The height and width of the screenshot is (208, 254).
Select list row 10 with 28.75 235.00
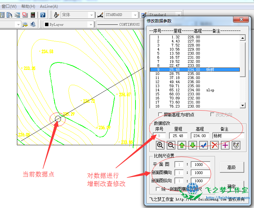point(195,74)
